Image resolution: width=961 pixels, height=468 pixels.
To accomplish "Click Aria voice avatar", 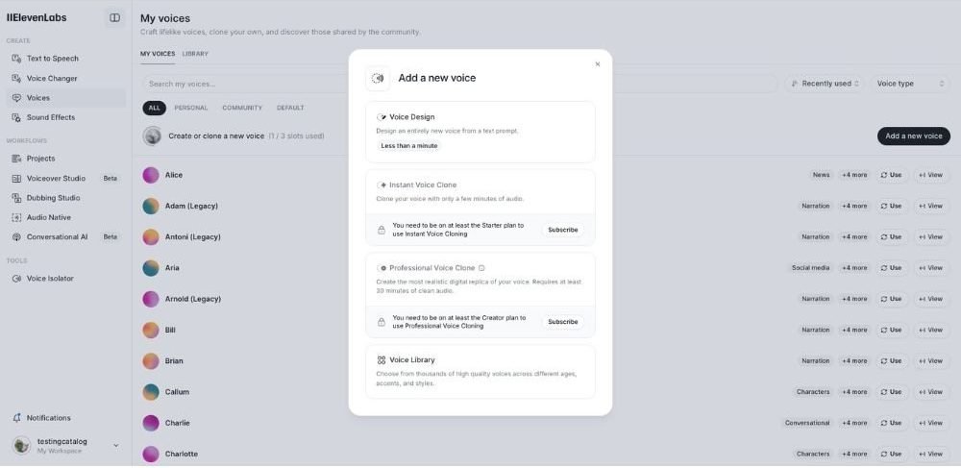I will tap(151, 268).
